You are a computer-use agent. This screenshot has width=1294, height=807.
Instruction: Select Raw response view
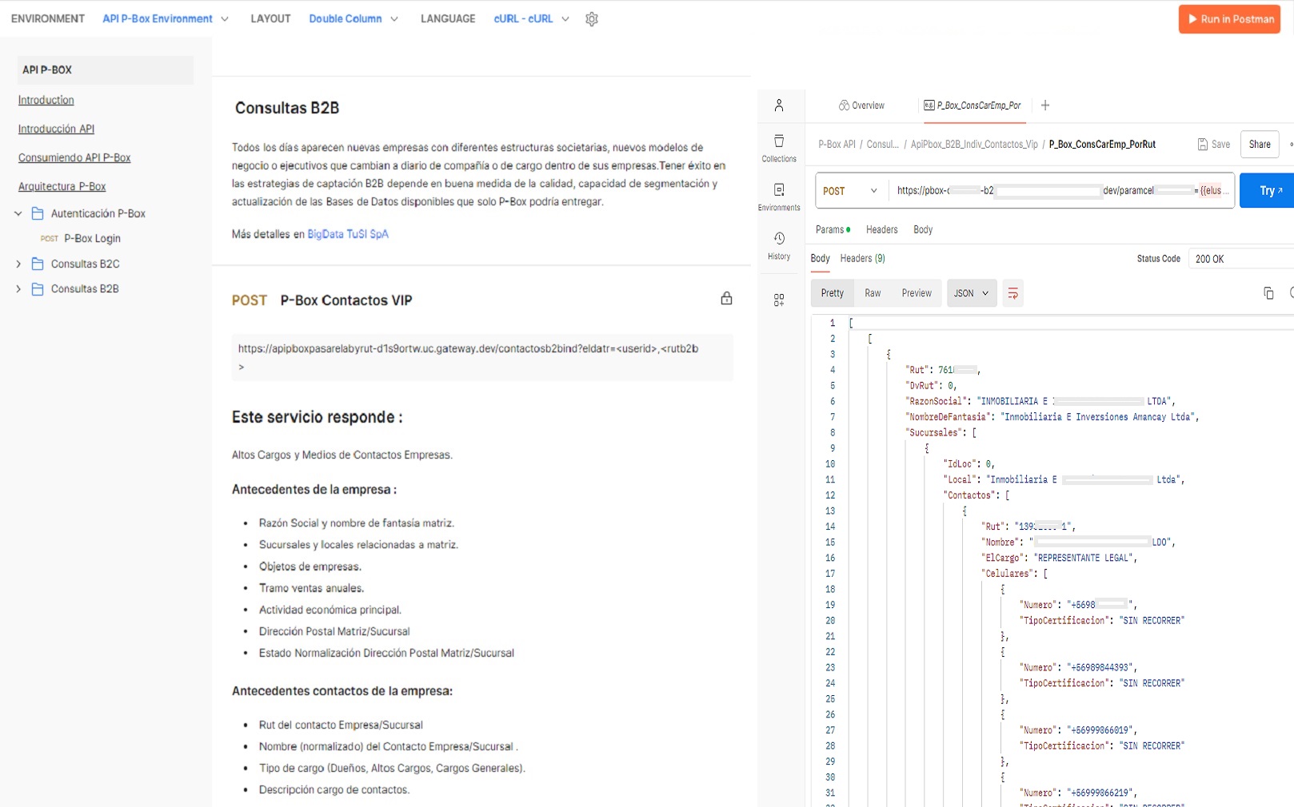[x=873, y=293]
